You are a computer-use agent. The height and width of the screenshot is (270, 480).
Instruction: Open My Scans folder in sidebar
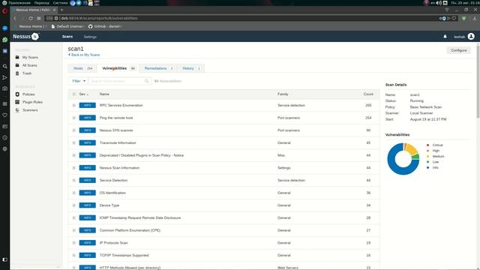tap(30, 57)
